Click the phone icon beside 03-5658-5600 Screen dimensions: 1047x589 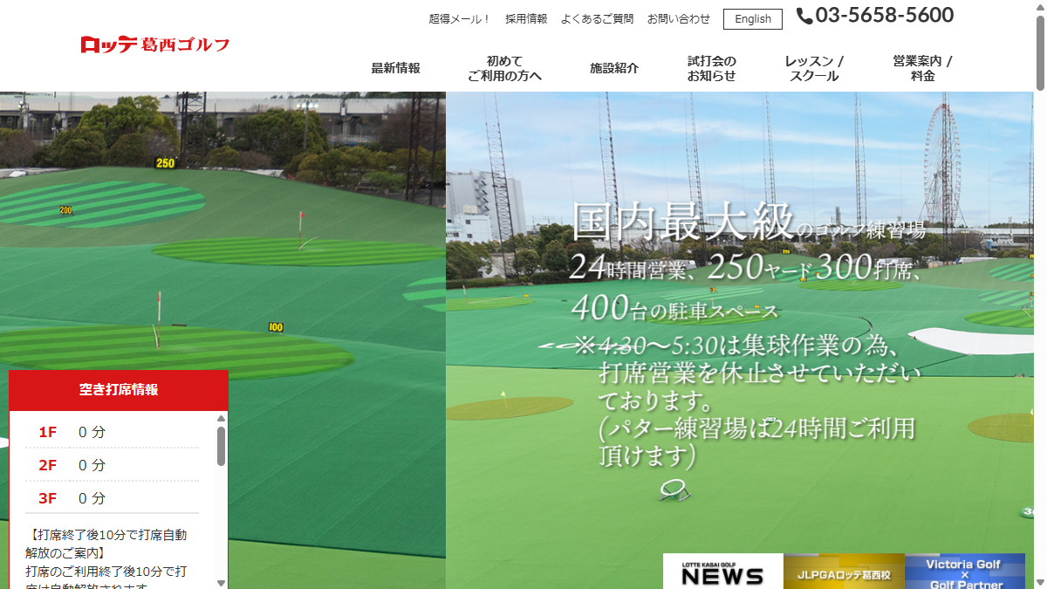804,17
